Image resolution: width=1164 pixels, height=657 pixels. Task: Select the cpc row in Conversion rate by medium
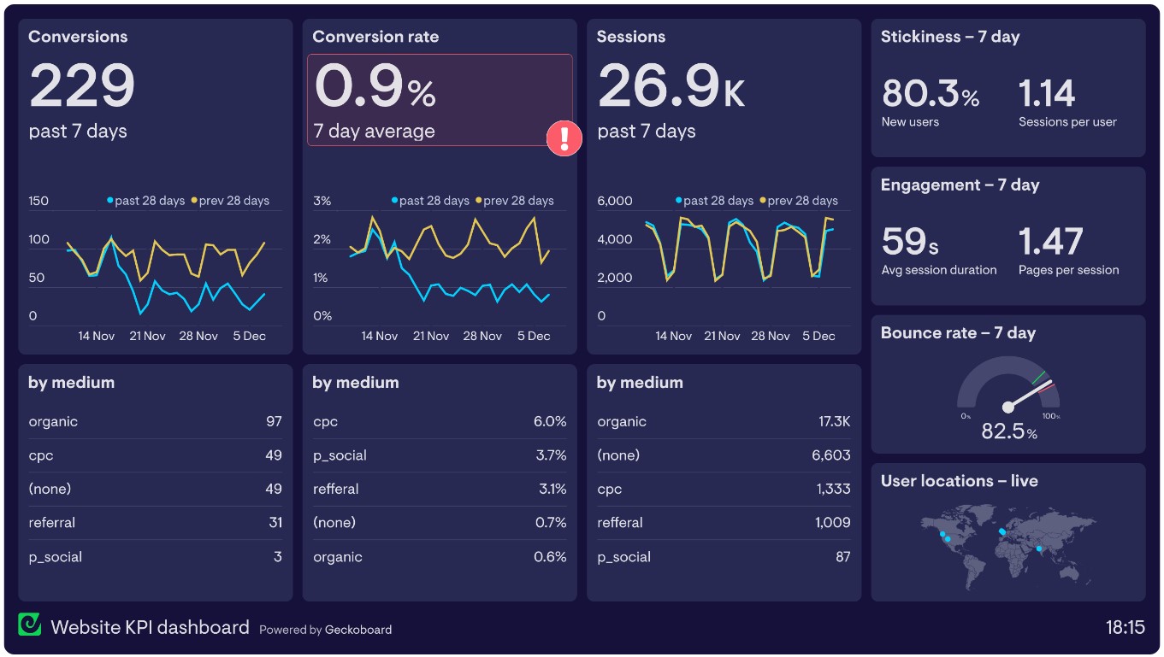[x=440, y=421]
